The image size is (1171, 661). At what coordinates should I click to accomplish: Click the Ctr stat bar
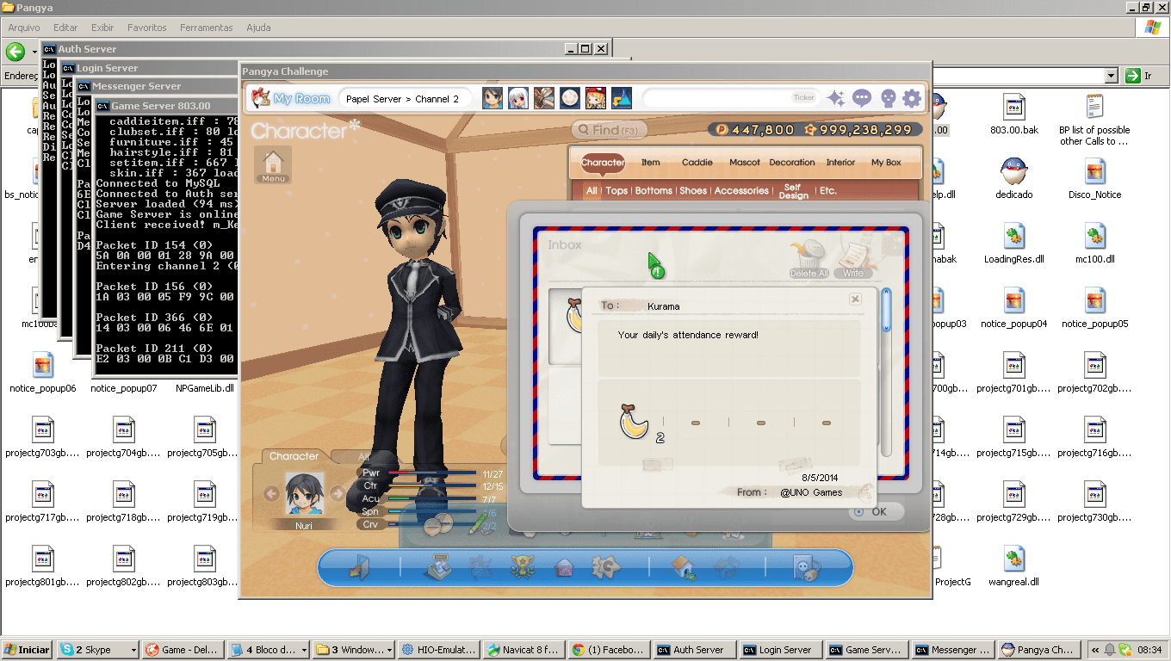click(432, 485)
